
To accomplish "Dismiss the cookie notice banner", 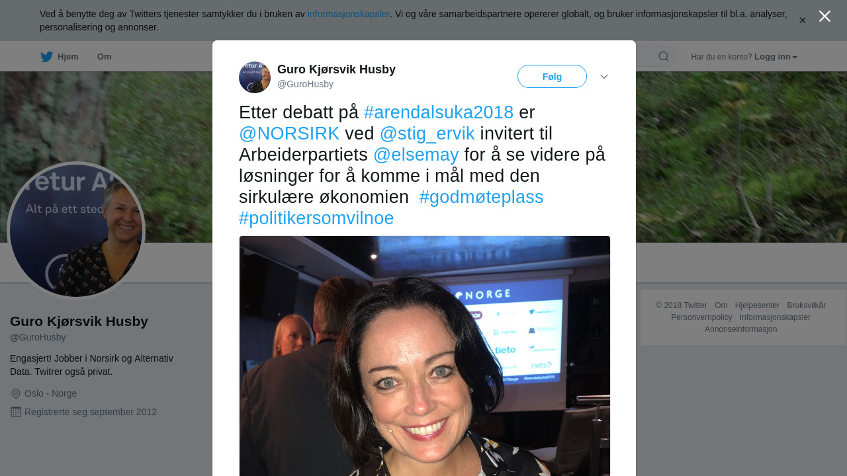I will (803, 20).
